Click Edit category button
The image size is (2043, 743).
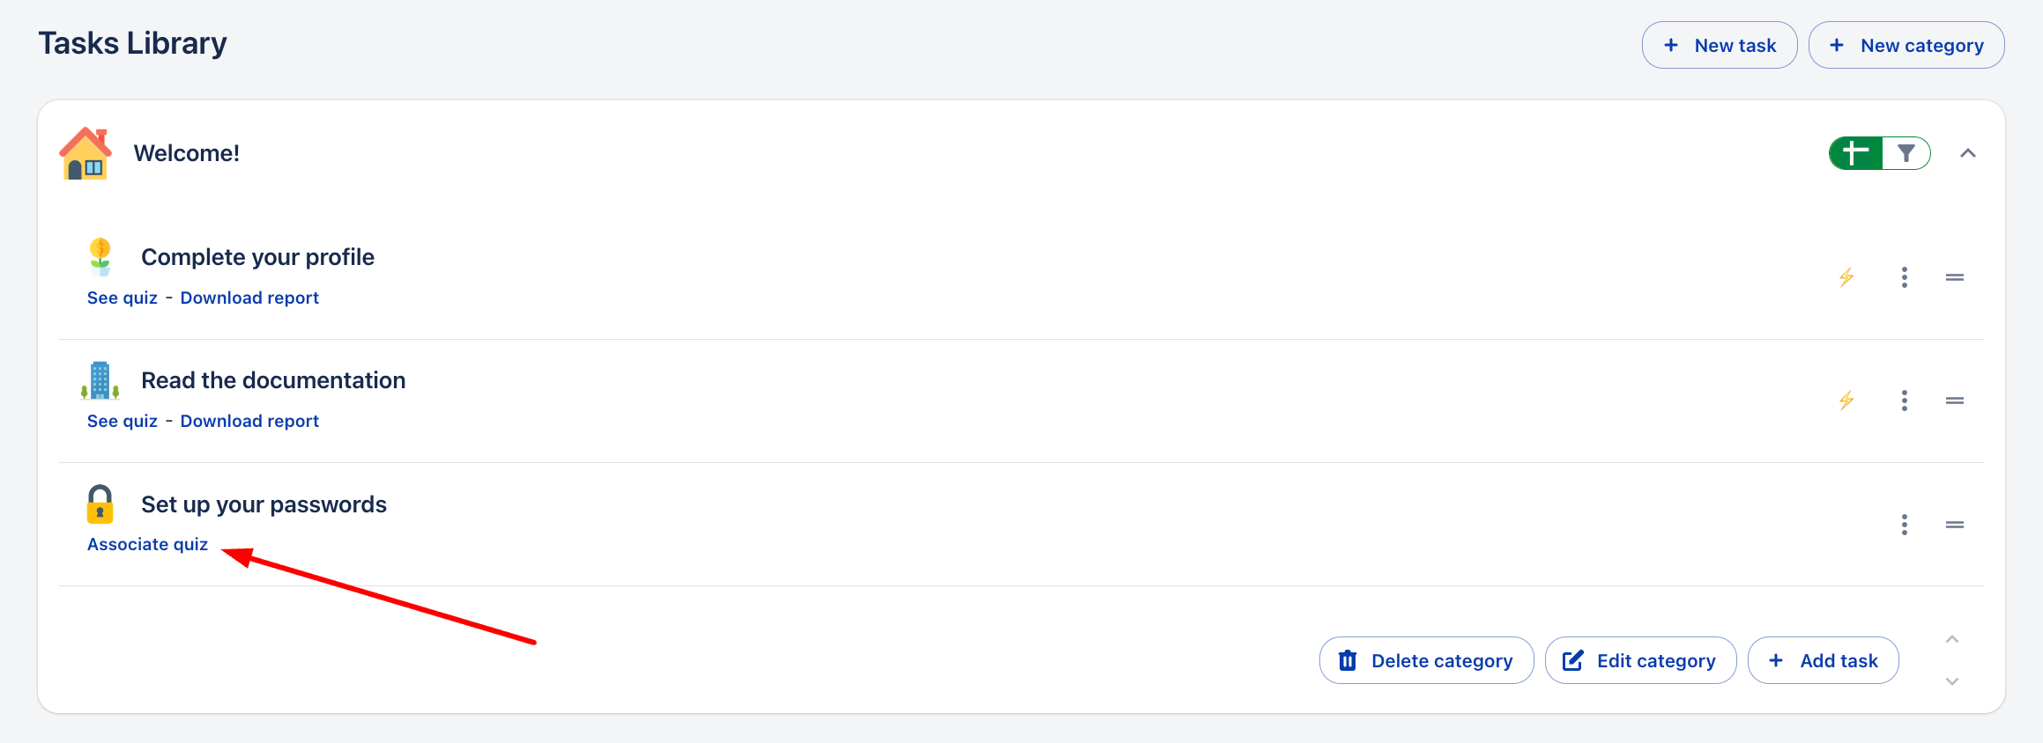1640,660
